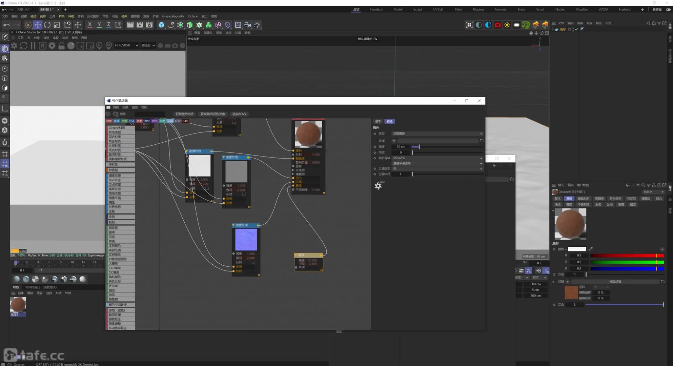673x366 pixels.
Task: Click the undo arrow in the top toolbar
Action: point(6,25)
